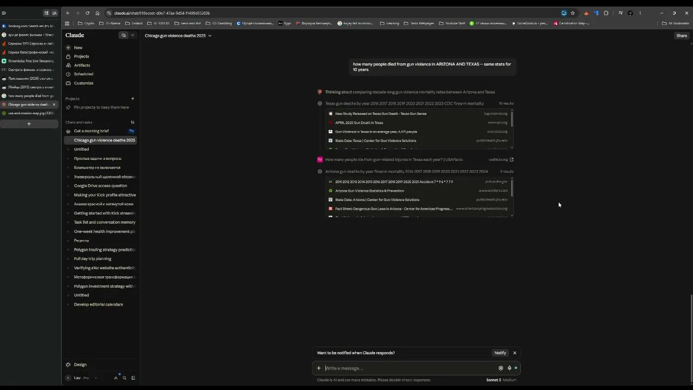Viewport: 693px width, 390px height.
Task: Click external link icon next to usafacts.org
Action: tap(512, 160)
